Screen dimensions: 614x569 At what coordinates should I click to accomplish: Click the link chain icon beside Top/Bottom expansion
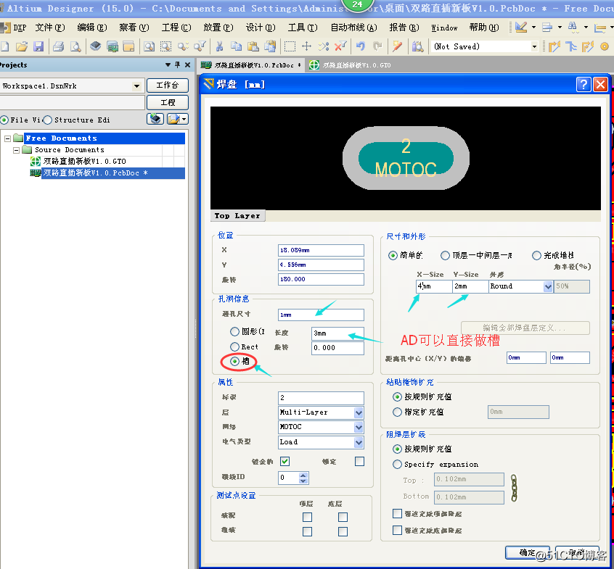(x=514, y=488)
